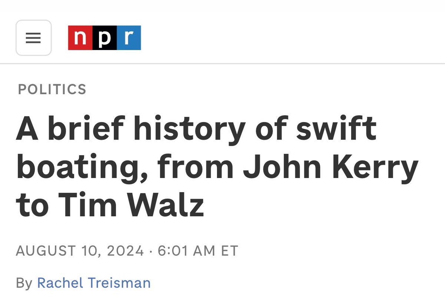Click the 6:01 AM ET timestamp
Viewport: 445px width, 306px height.
[198, 251]
